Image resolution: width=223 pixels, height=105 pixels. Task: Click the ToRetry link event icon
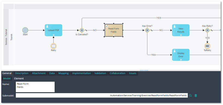coord(207,46)
